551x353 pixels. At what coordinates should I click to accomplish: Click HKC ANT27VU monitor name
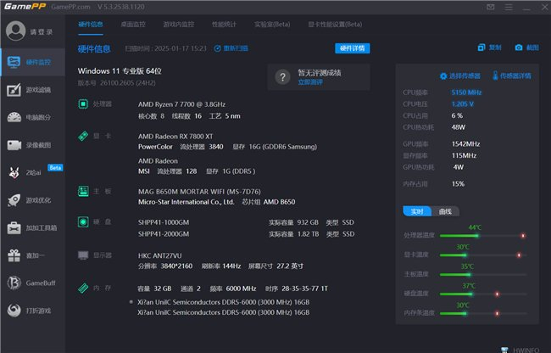pyautogui.click(x=160, y=255)
